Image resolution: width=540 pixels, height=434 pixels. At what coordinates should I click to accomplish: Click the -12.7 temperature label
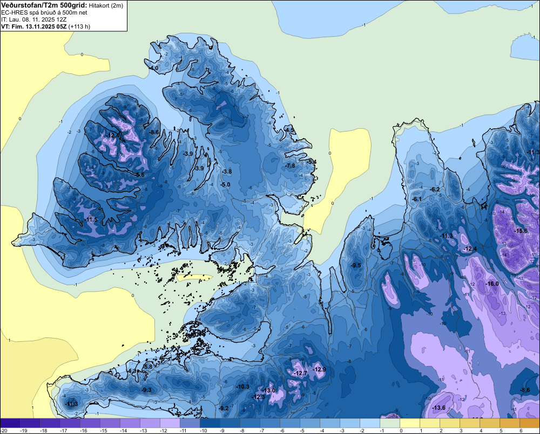click(x=300, y=374)
